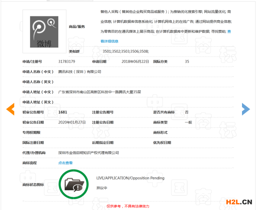This screenshot has height=210, width=257.
Task: Click the 专用权期限 label
Action: pos(31,132)
